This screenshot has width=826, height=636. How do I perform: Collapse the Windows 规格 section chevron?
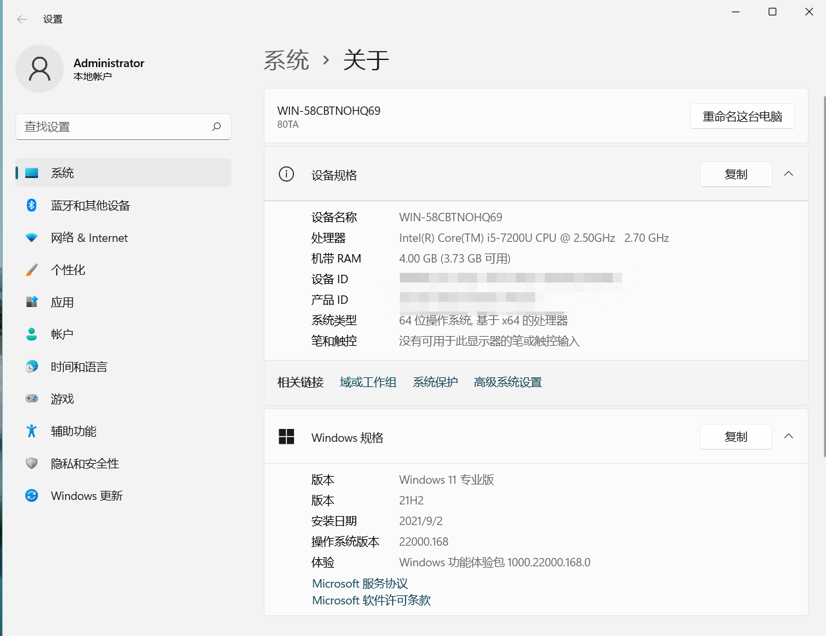pyautogui.click(x=789, y=436)
